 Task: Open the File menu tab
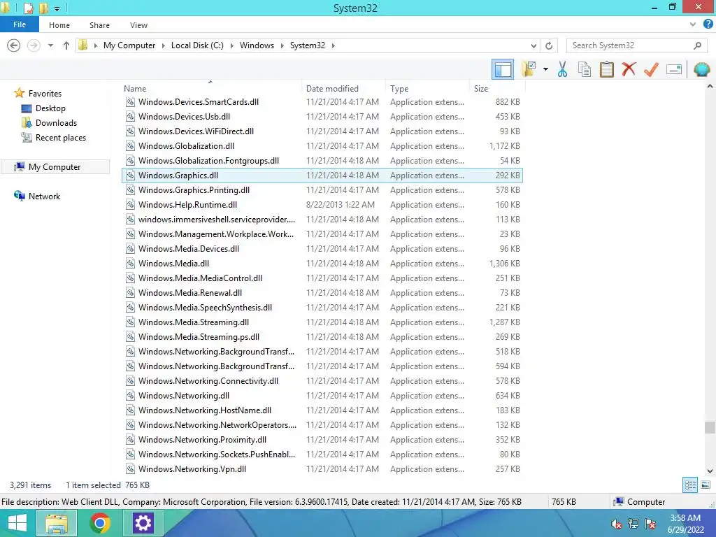tap(20, 24)
